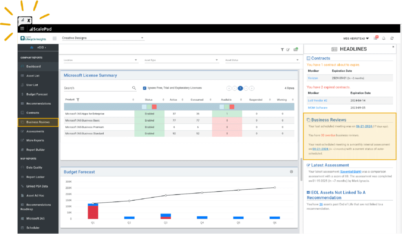Click the funnel filter icon above the Headlines panel
This screenshot has height=234, width=402.
pos(282,49)
